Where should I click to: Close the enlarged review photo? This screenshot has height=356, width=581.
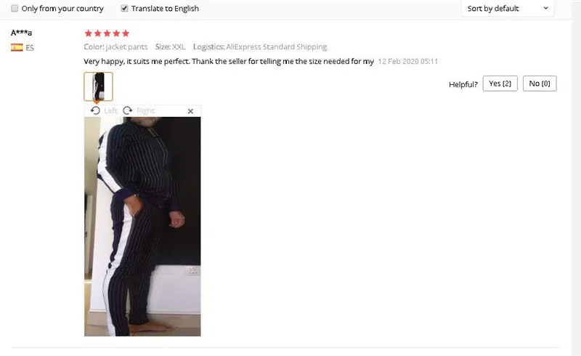[190, 111]
